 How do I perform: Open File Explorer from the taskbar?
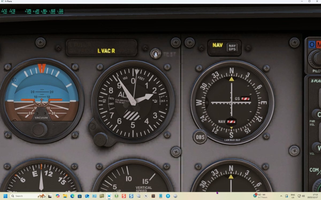[x=65, y=196]
